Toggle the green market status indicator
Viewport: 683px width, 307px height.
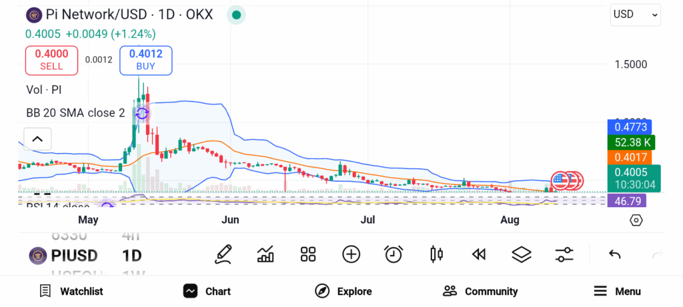[236, 15]
